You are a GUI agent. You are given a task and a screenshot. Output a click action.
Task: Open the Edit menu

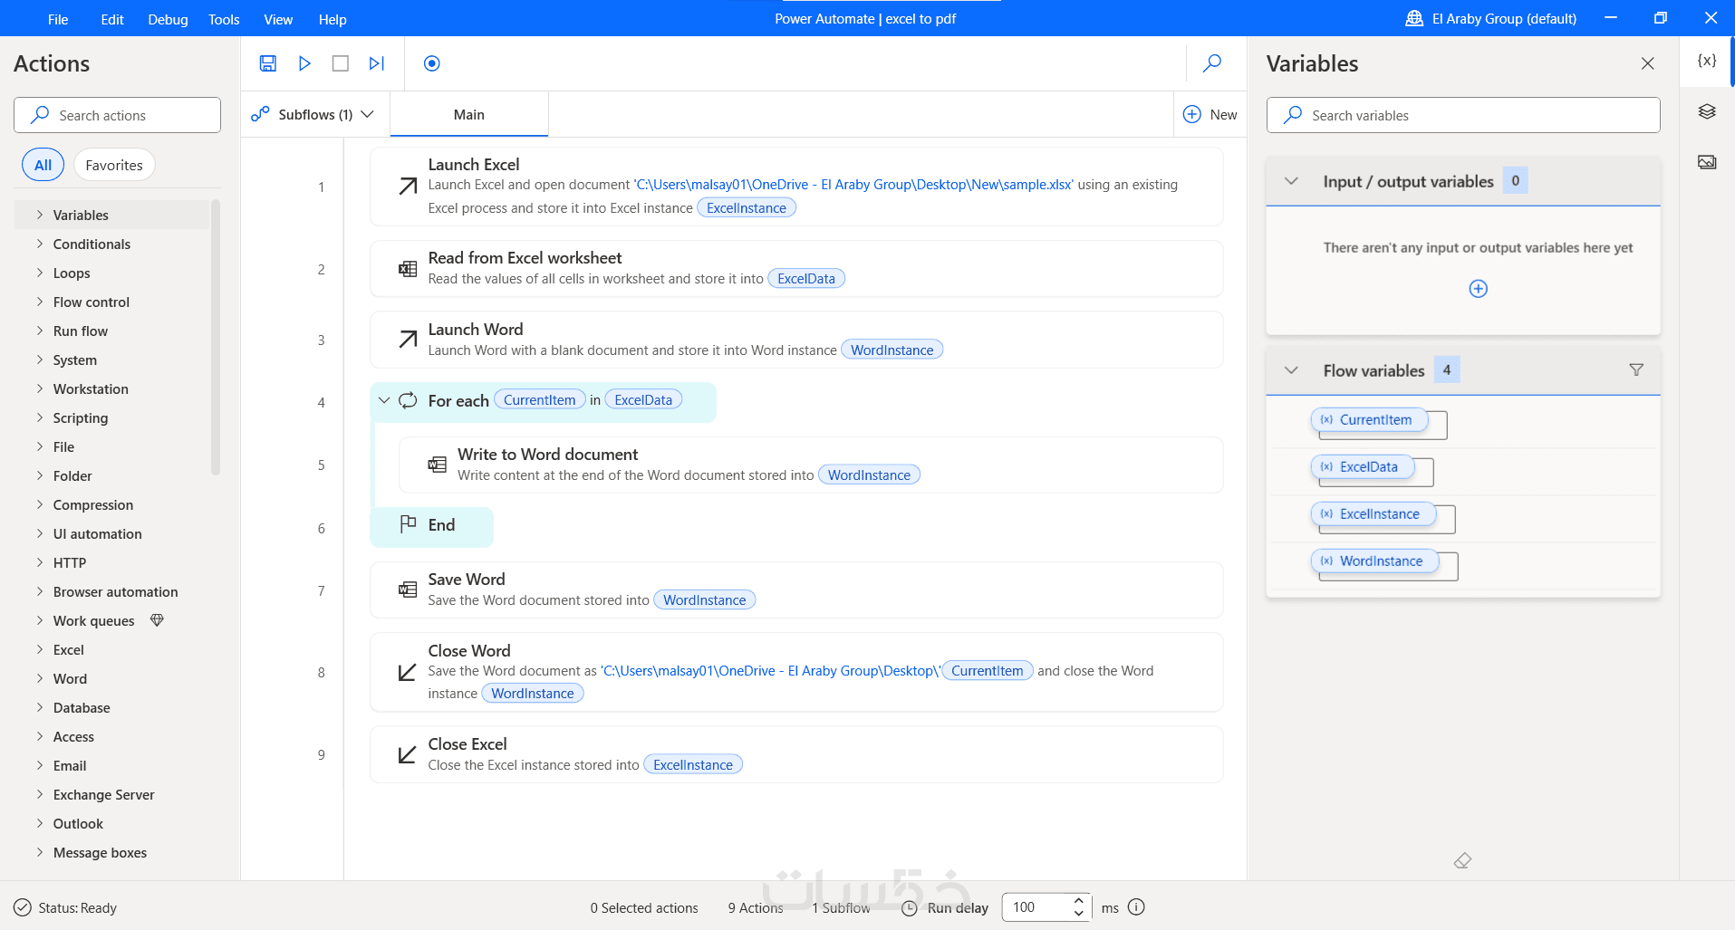(x=112, y=19)
